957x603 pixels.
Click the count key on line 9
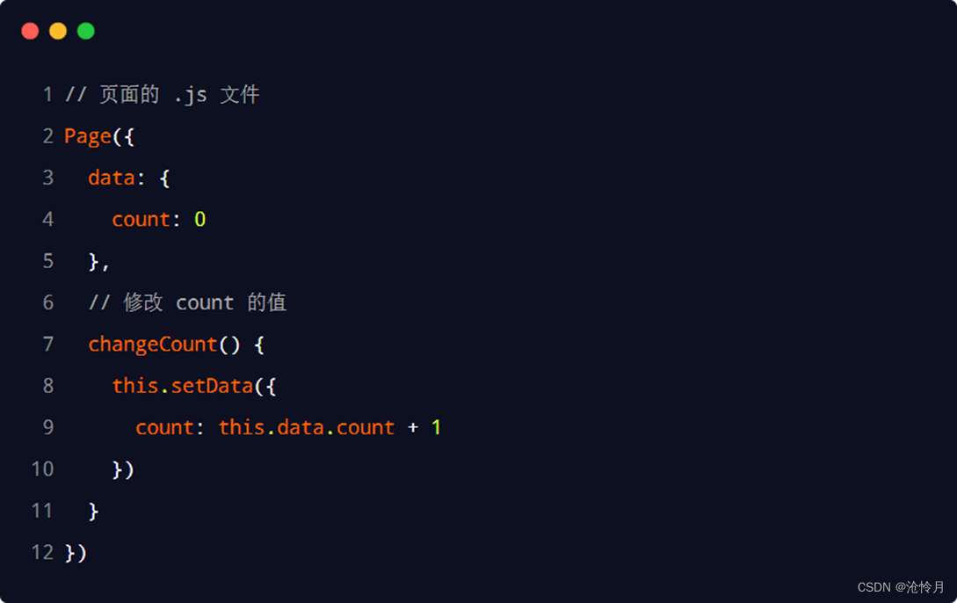click(x=164, y=427)
